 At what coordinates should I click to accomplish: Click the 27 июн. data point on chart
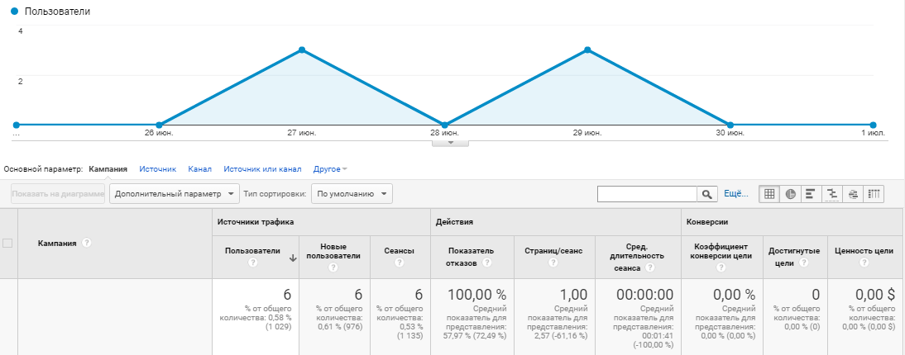click(x=302, y=50)
